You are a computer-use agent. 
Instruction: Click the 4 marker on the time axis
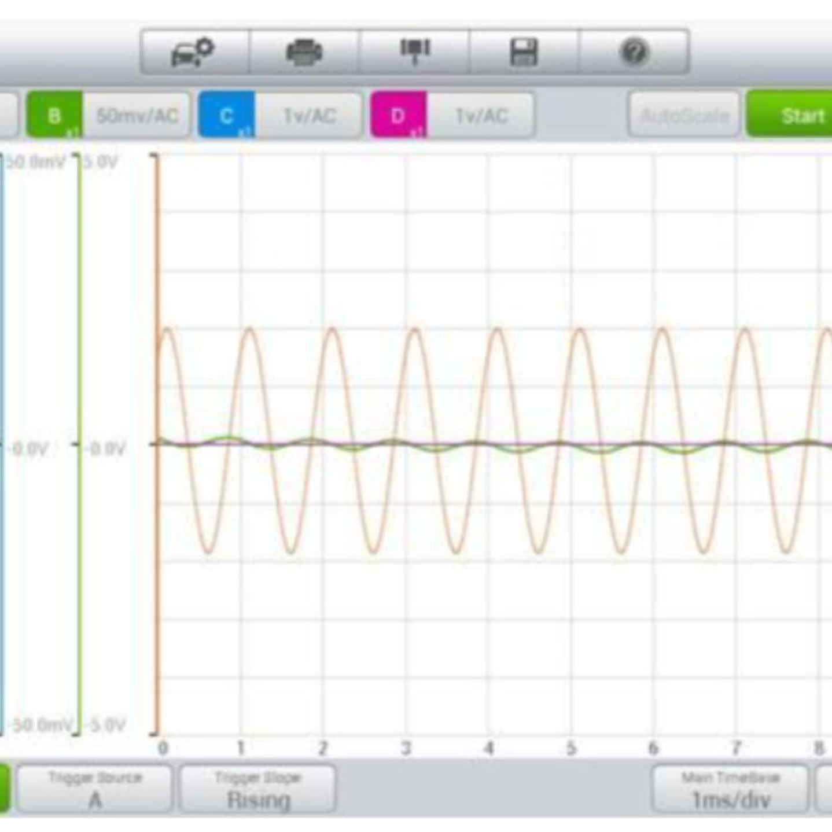[489, 749]
